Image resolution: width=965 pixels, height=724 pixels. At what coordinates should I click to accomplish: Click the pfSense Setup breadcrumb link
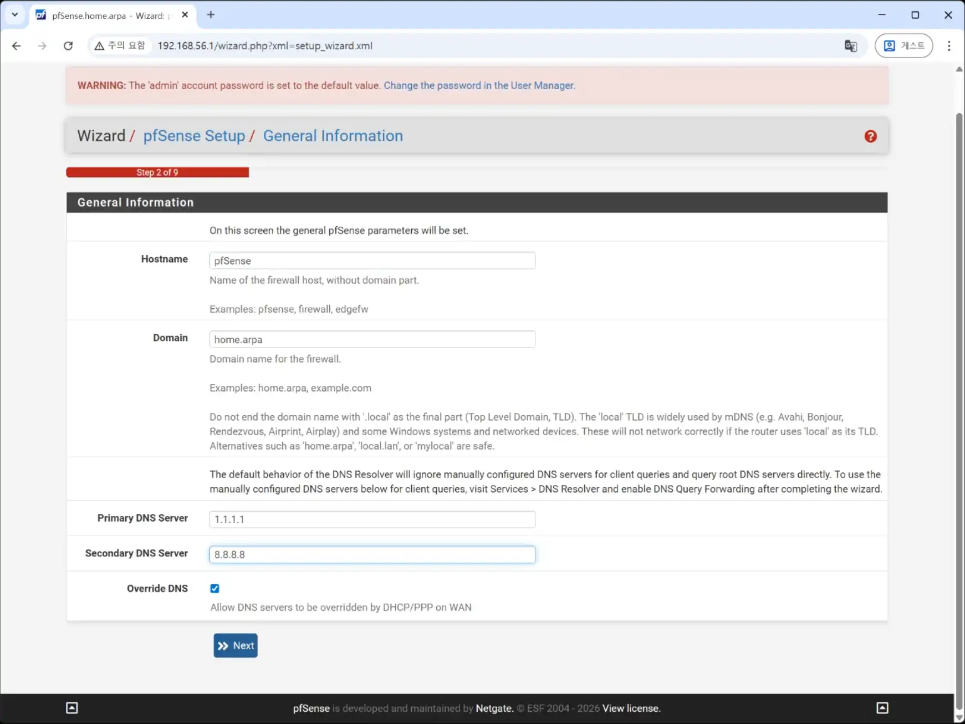click(194, 136)
